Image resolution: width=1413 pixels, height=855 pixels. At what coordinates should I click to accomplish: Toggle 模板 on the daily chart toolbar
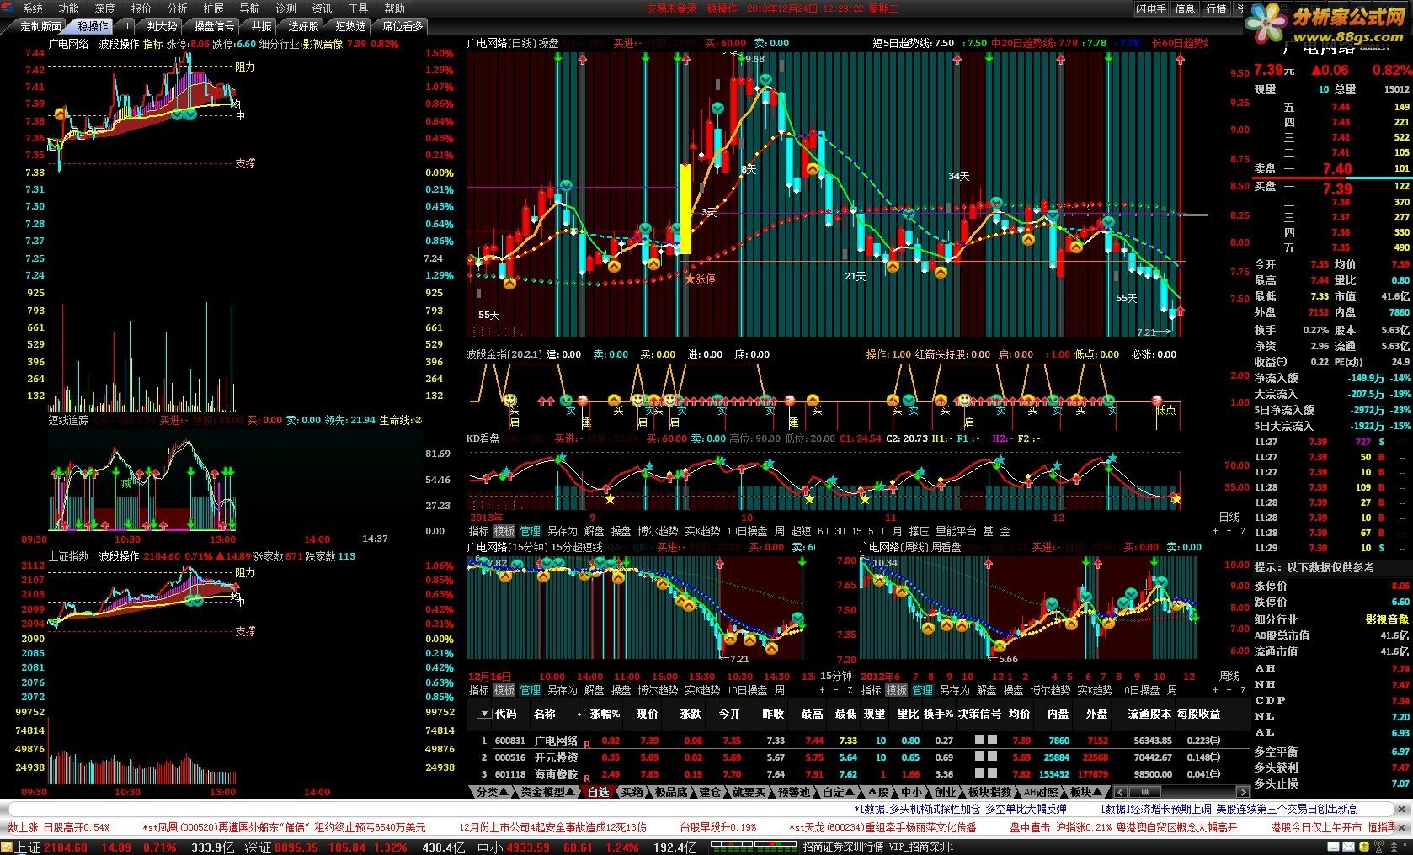(504, 532)
